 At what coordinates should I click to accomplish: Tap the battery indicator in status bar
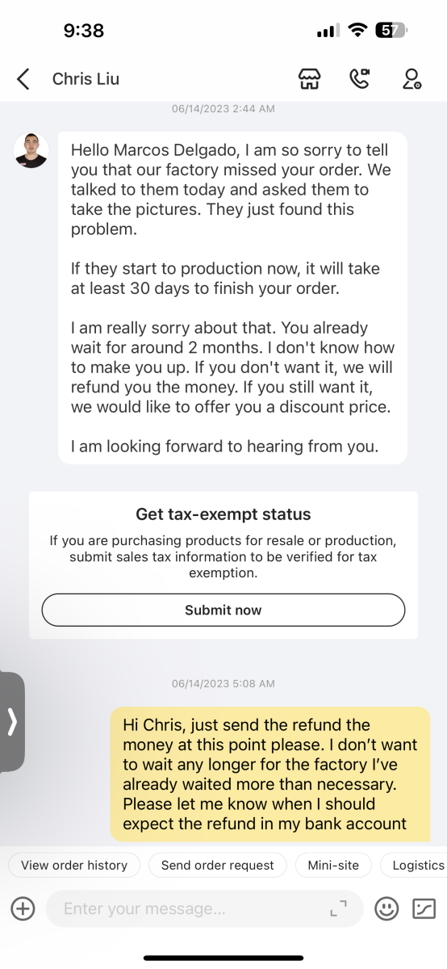(x=391, y=31)
